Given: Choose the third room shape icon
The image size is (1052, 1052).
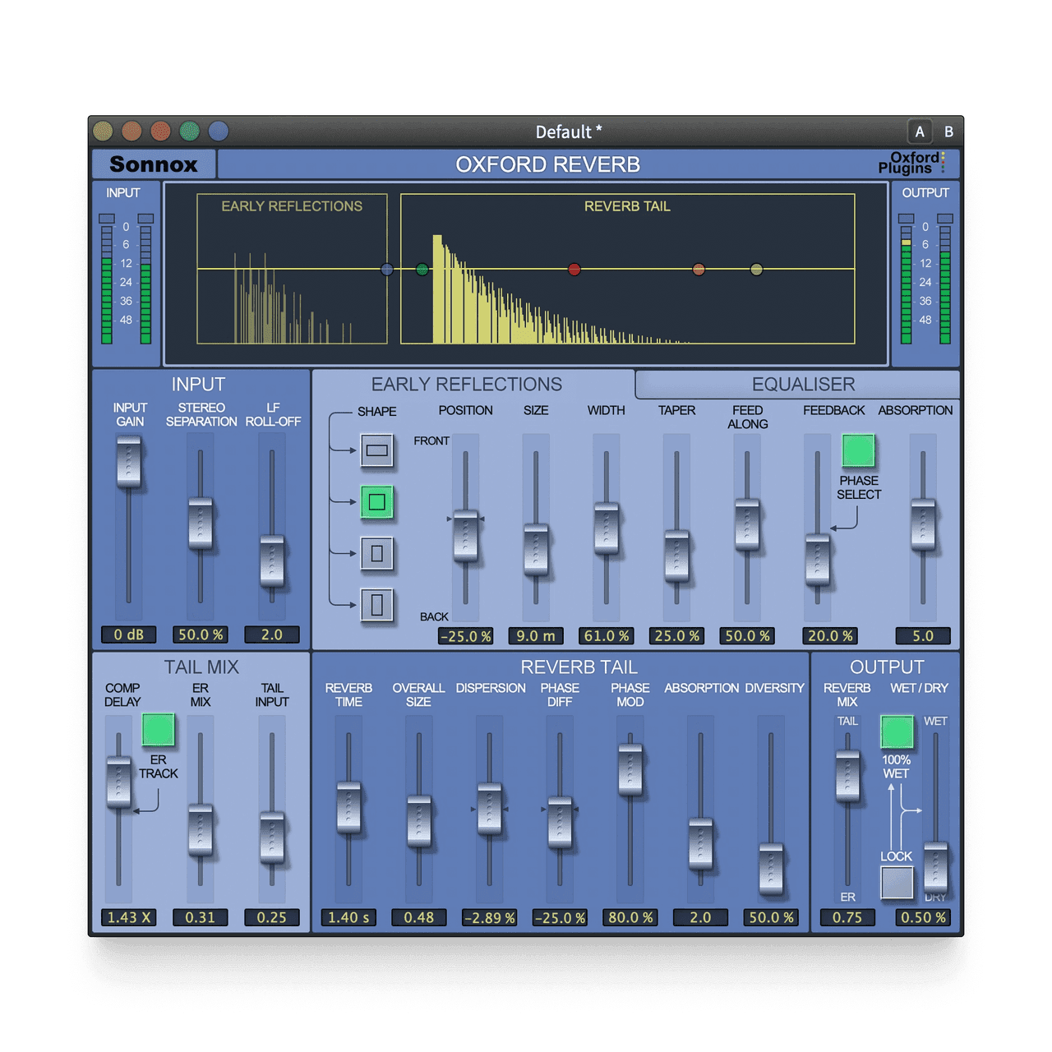Looking at the screenshot, I should point(376,553).
